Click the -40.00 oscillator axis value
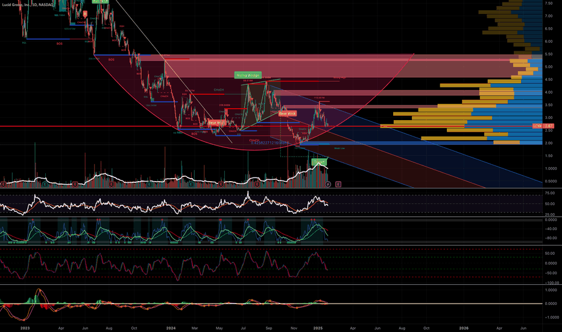The width and height of the screenshot is (562, 332). 551,229
